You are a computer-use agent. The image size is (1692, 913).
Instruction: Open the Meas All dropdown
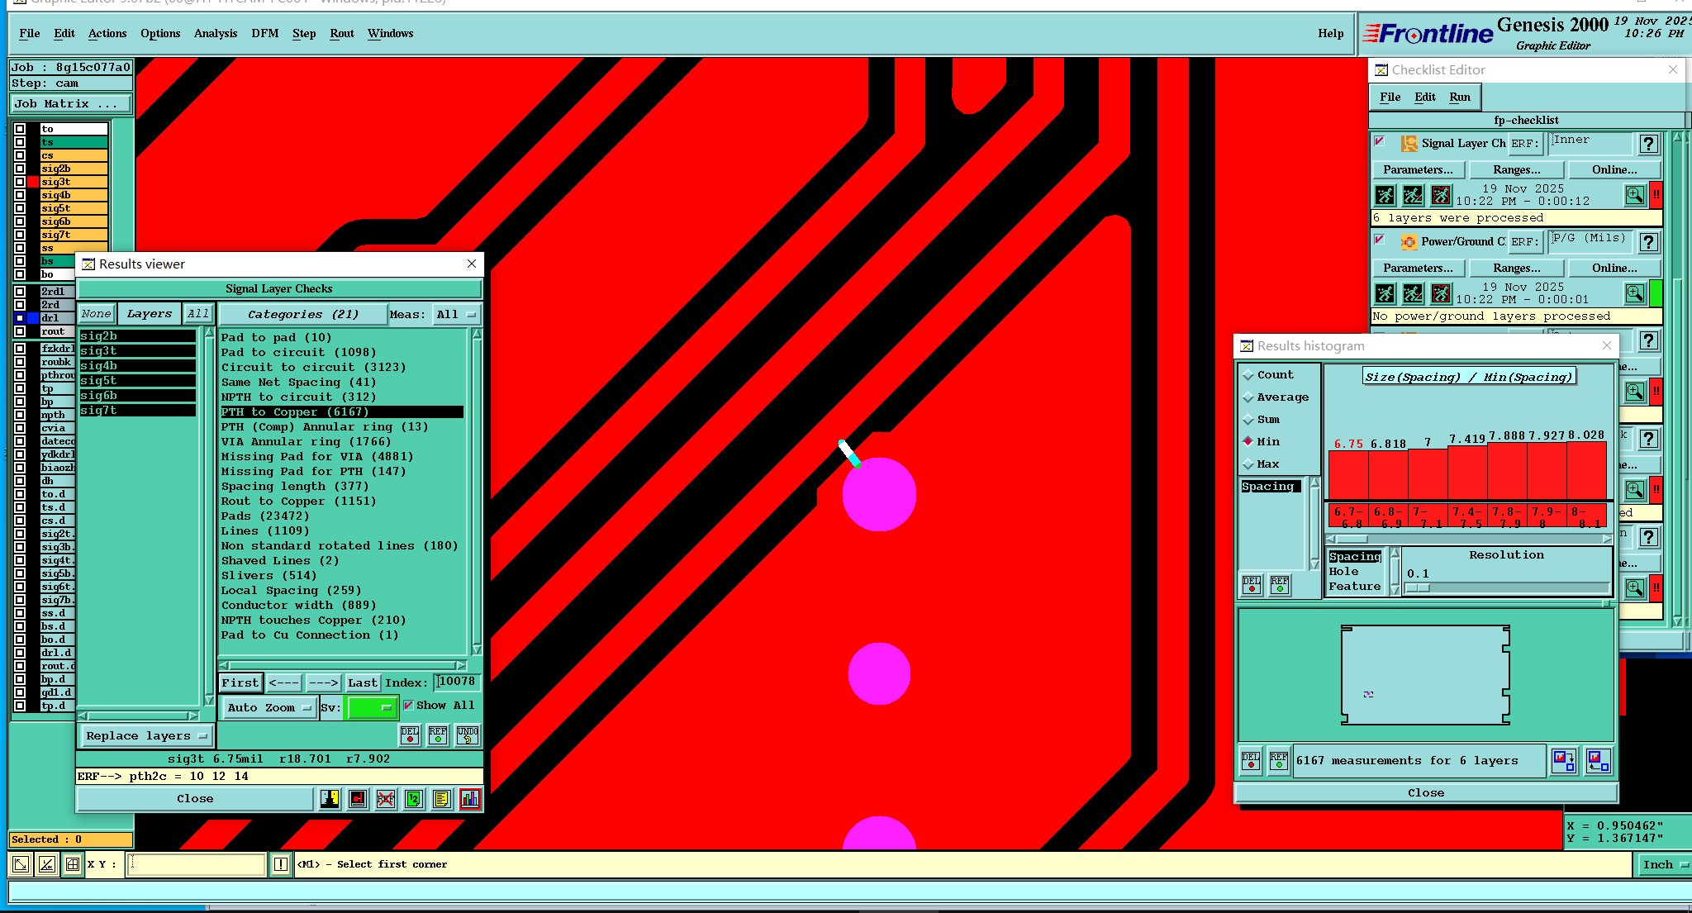456,314
